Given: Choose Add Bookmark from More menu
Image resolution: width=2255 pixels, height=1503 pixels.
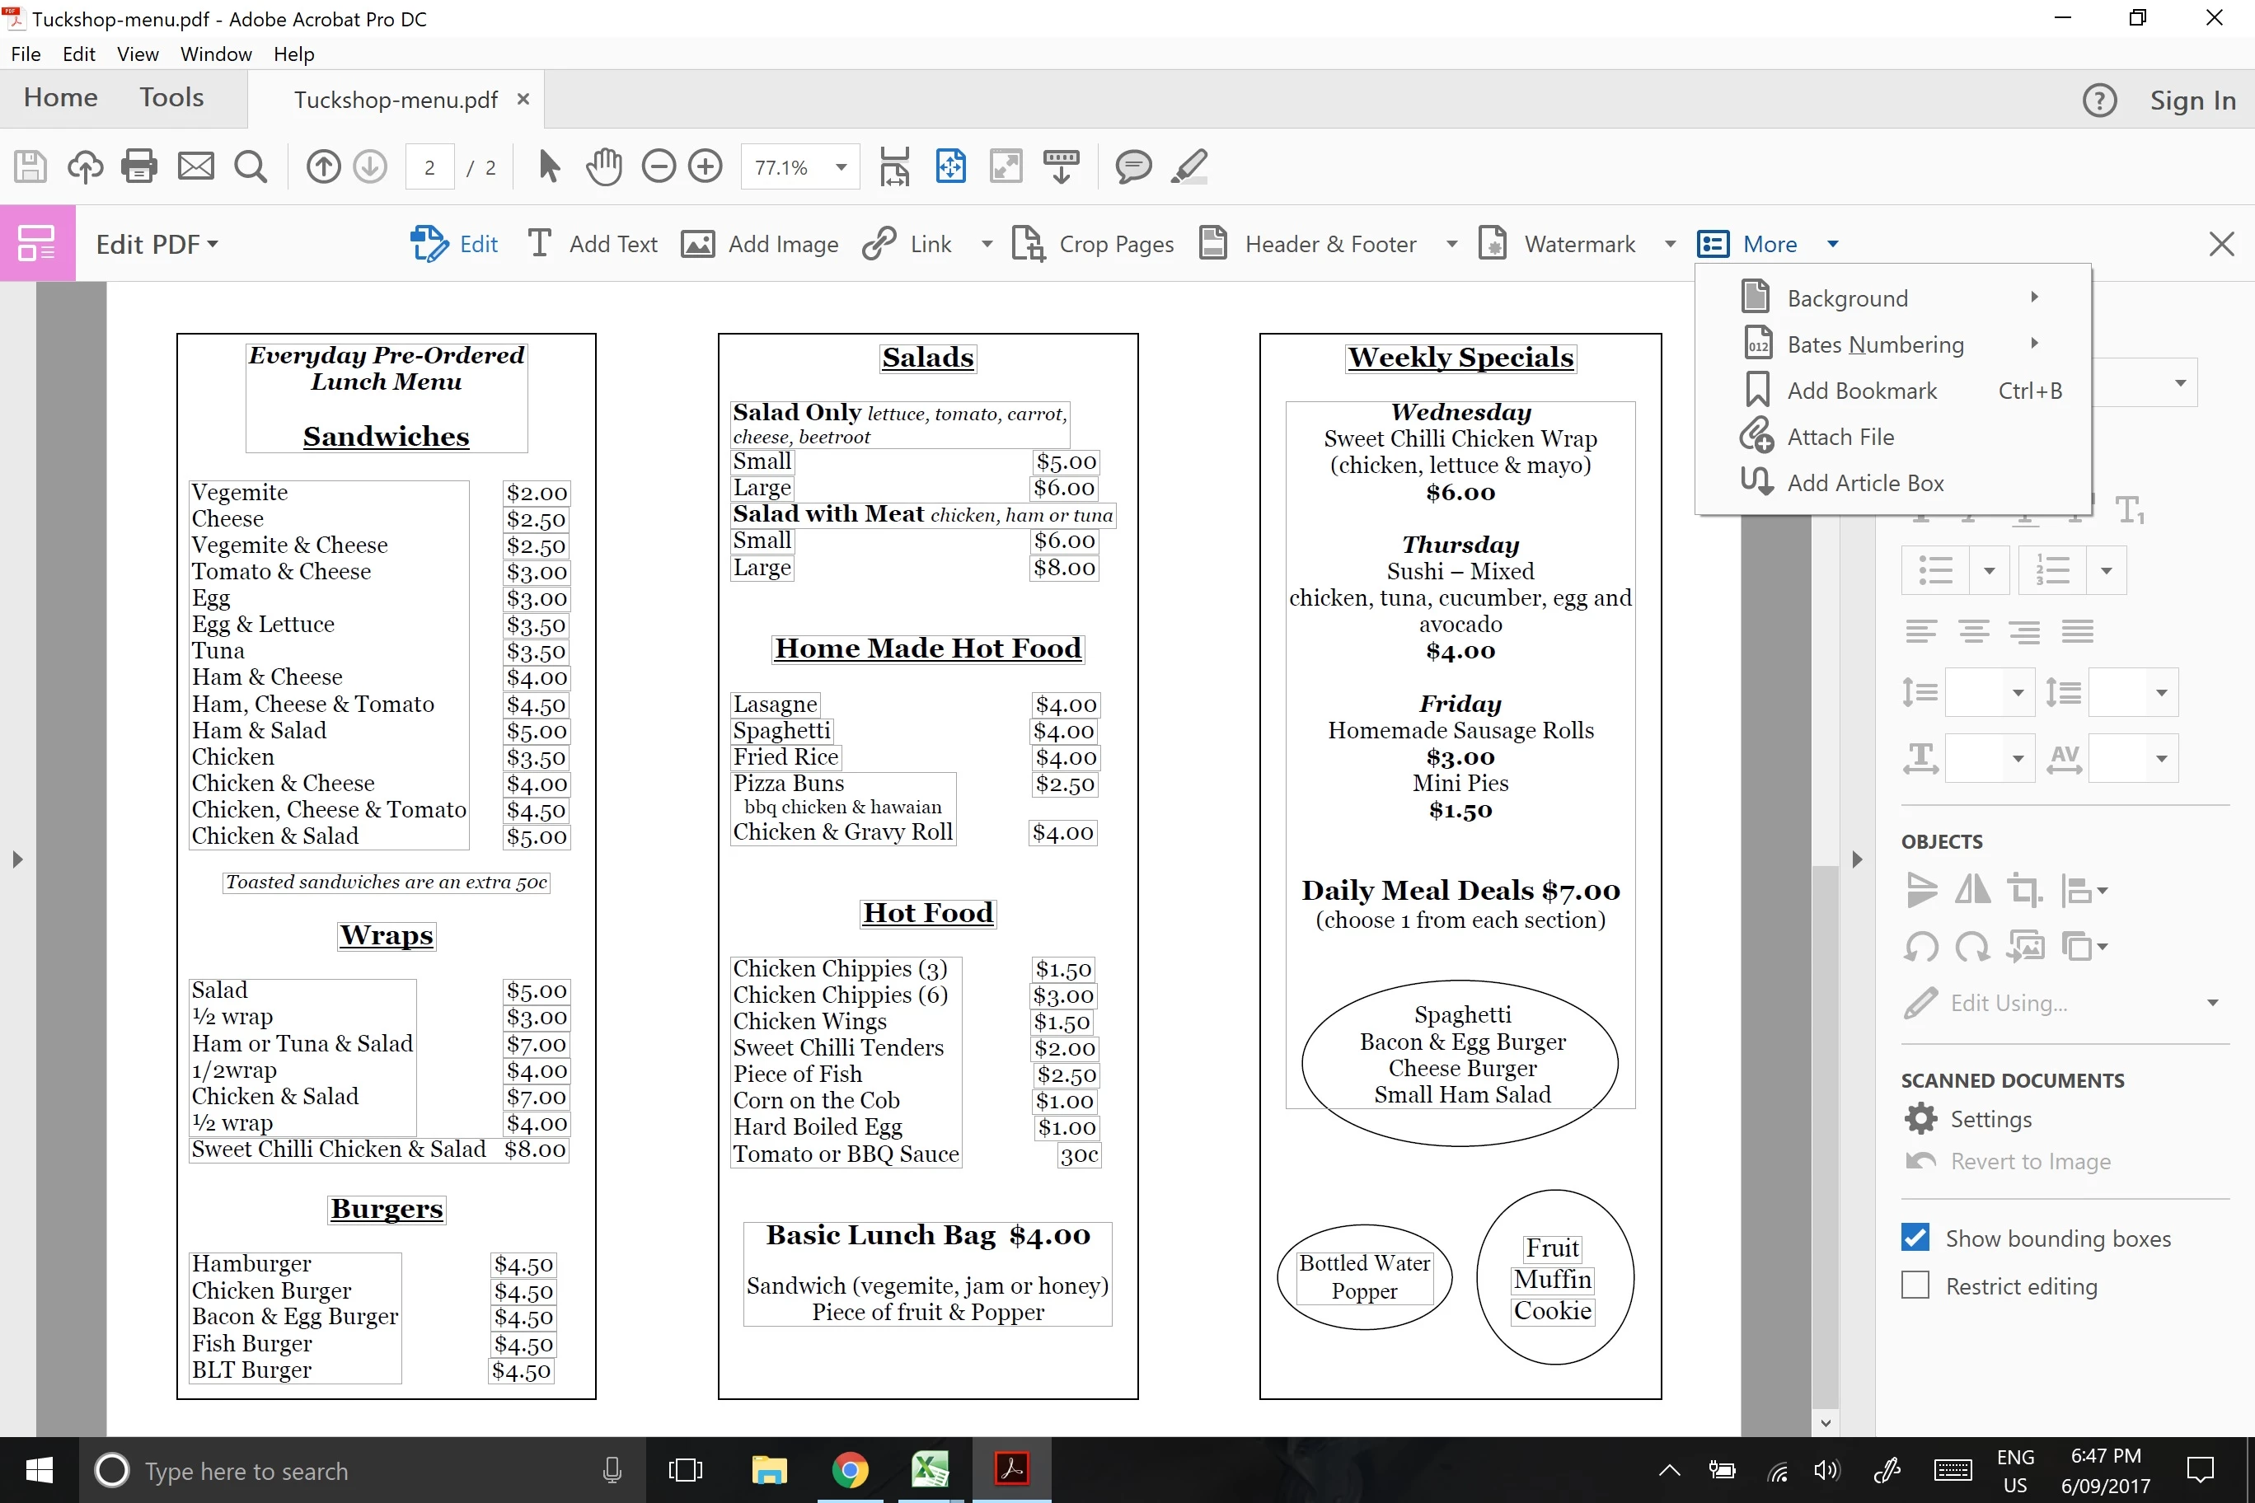Looking at the screenshot, I should pyautogui.click(x=1861, y=391).
